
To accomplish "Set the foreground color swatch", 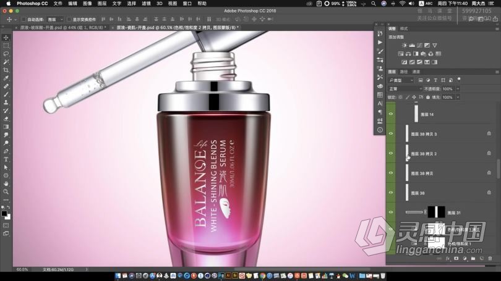I will coord(4,214).
